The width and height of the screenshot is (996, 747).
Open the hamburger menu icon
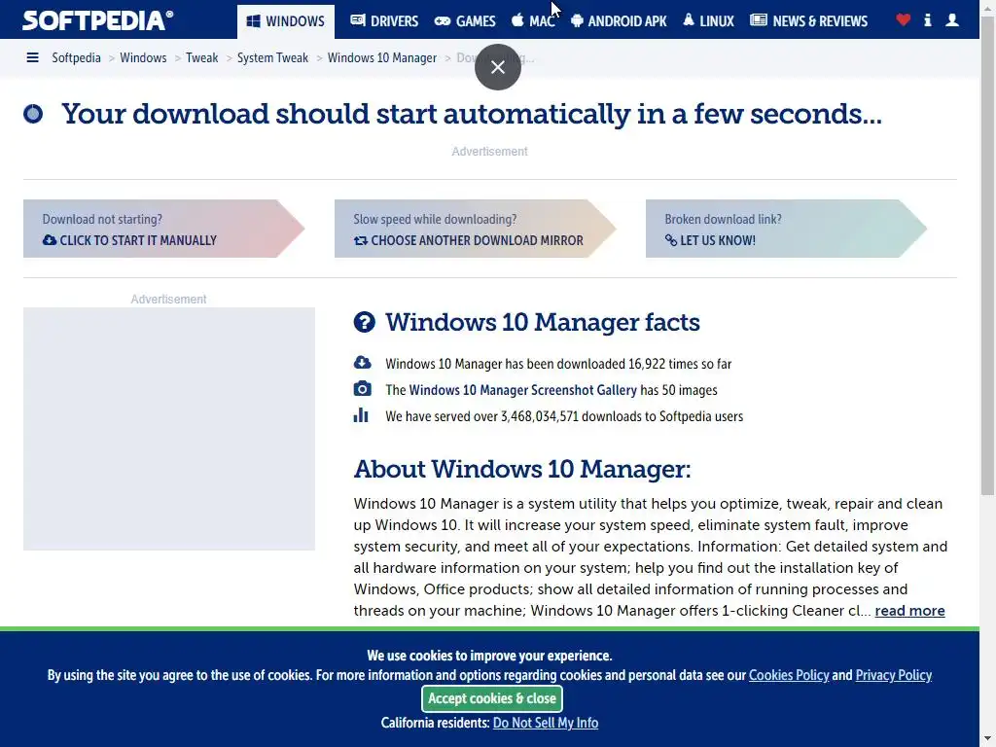[x=32, y=57]
